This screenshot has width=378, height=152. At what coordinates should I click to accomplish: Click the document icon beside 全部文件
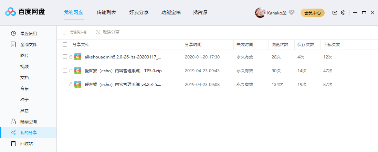(13, 45)
